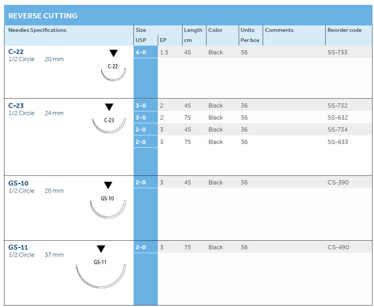This screenshot has width=374, height=307.
Task: Select reorder code CS-490
Action: [338, 247]
